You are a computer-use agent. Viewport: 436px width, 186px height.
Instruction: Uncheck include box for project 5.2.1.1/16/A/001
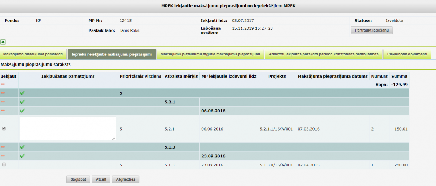(x=4, y=128)
